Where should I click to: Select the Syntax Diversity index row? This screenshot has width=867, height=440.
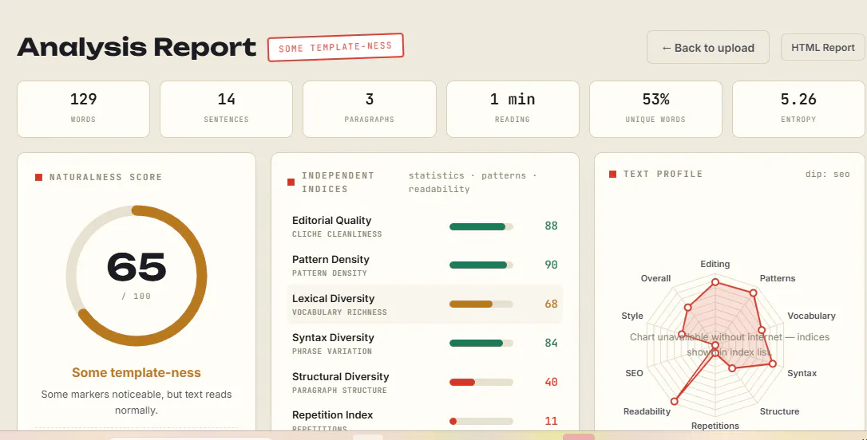[x=425, y=344]
